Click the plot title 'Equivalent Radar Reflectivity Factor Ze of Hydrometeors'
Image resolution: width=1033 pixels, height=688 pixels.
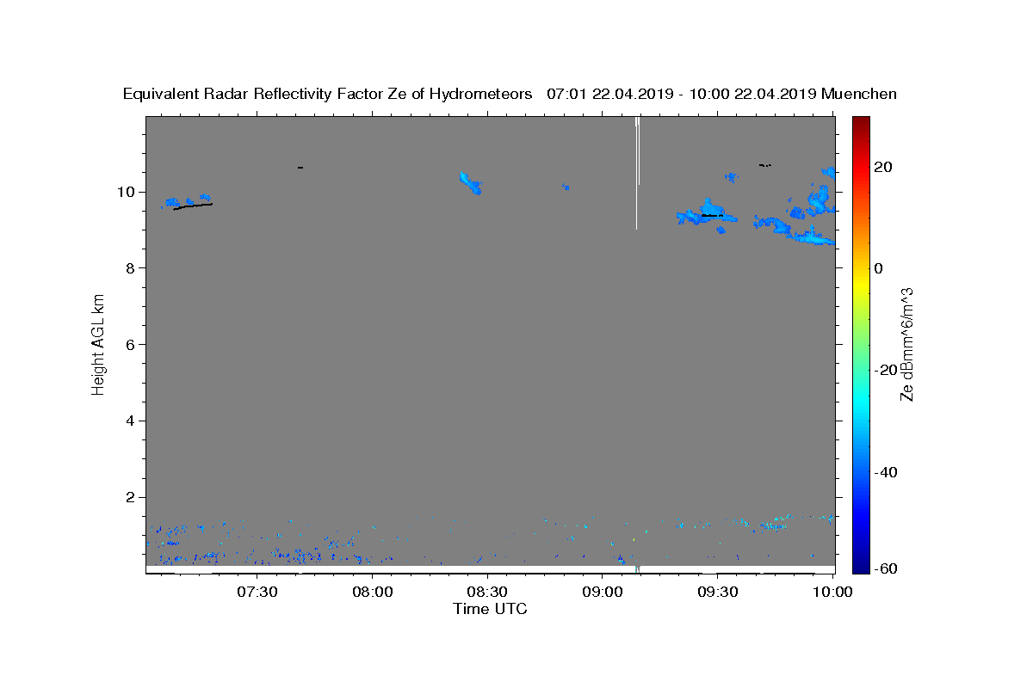pos(327,95)
